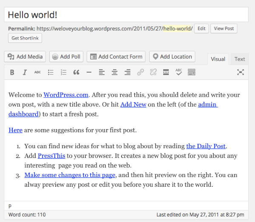
Task: Align text to the right
Action: (127, 73)
